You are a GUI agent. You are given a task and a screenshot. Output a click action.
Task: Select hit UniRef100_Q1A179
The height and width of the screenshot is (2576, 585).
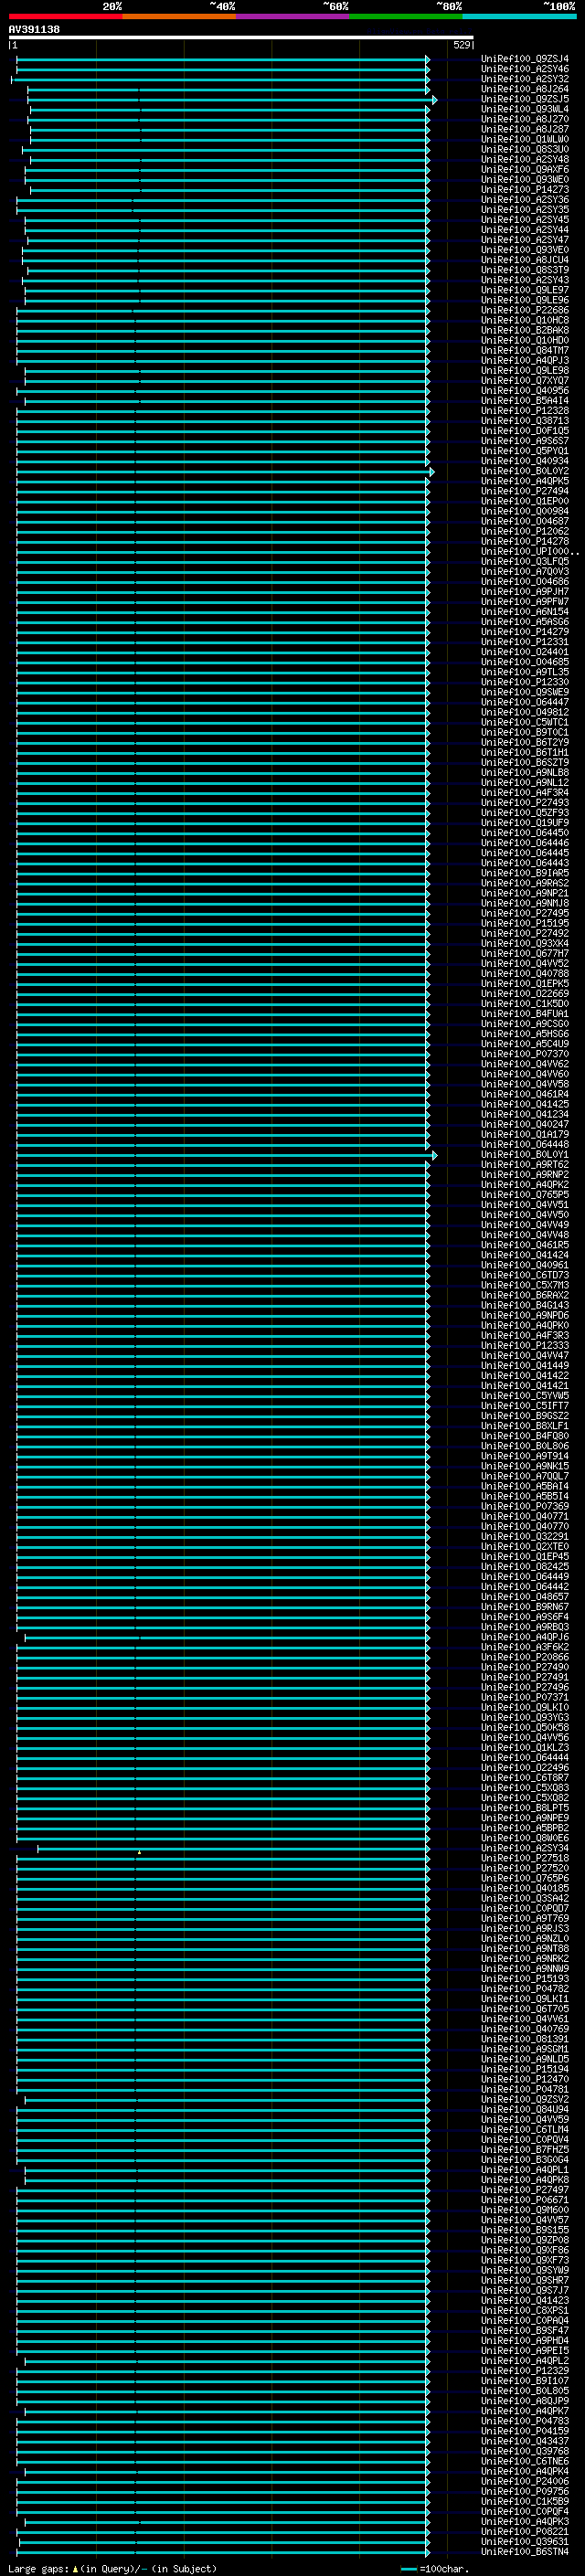pyautogui.click(x=524, y=1135)
